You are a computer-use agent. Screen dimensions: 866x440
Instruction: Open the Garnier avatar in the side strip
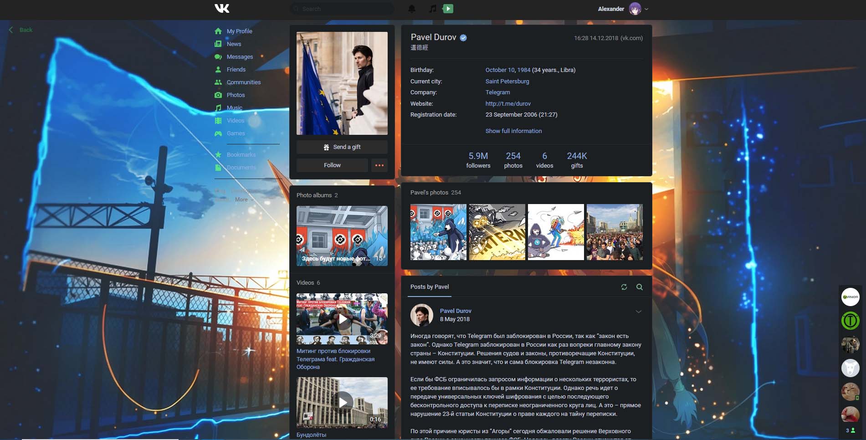coord(850,297)
